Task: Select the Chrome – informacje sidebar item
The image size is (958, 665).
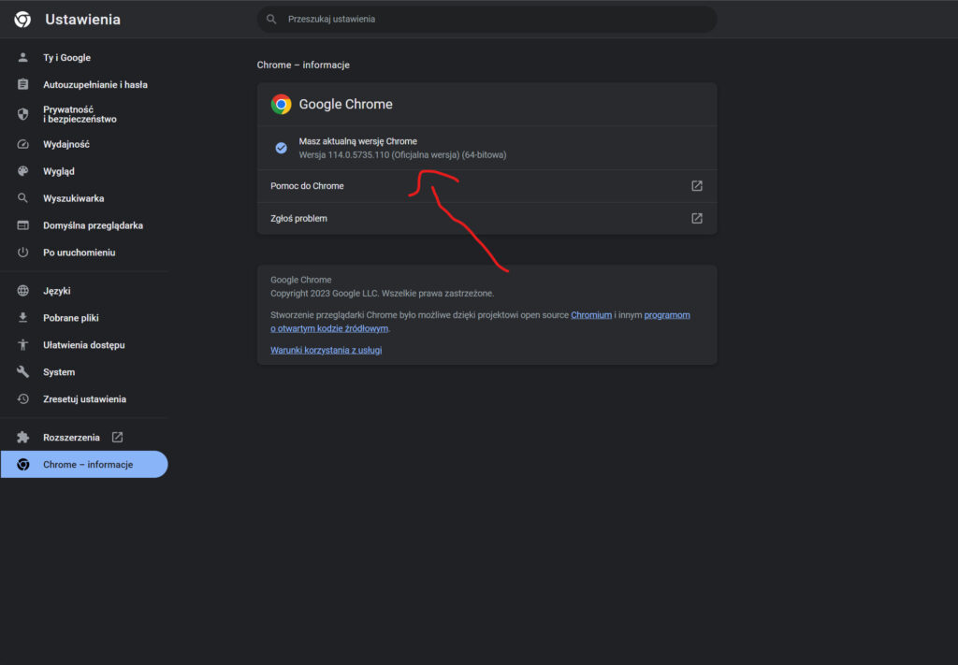Action: 84,464
